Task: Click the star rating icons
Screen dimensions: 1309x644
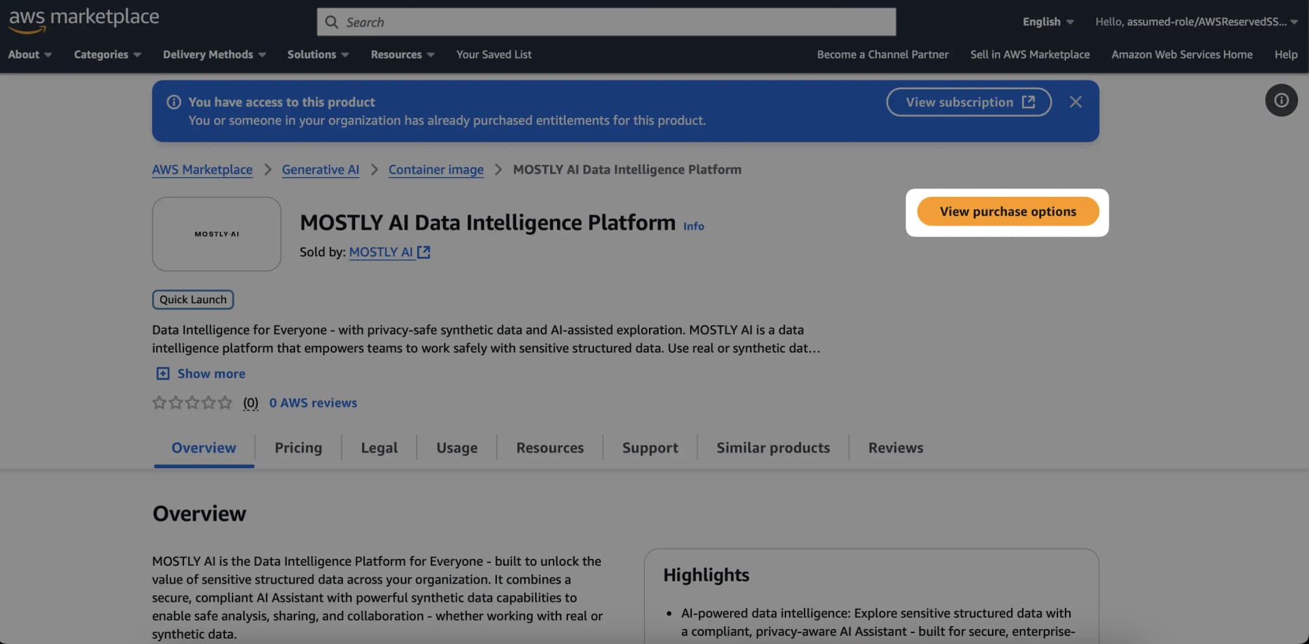Action: click(192, 403)
